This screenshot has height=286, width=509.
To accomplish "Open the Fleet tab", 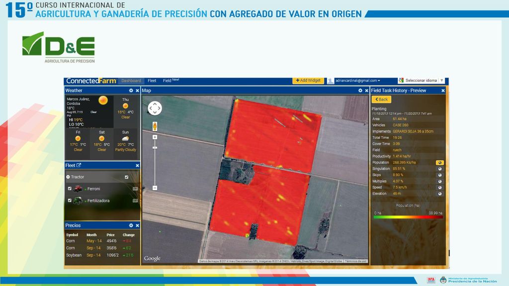I will click(152, 81).
